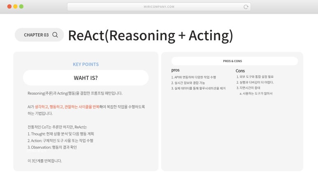The height and width of the screenshot is (179, 318).
Task: Click the line "전통적인 CoT는 추론만 하지만, ReAct는"
Action: tap(57, 127)
